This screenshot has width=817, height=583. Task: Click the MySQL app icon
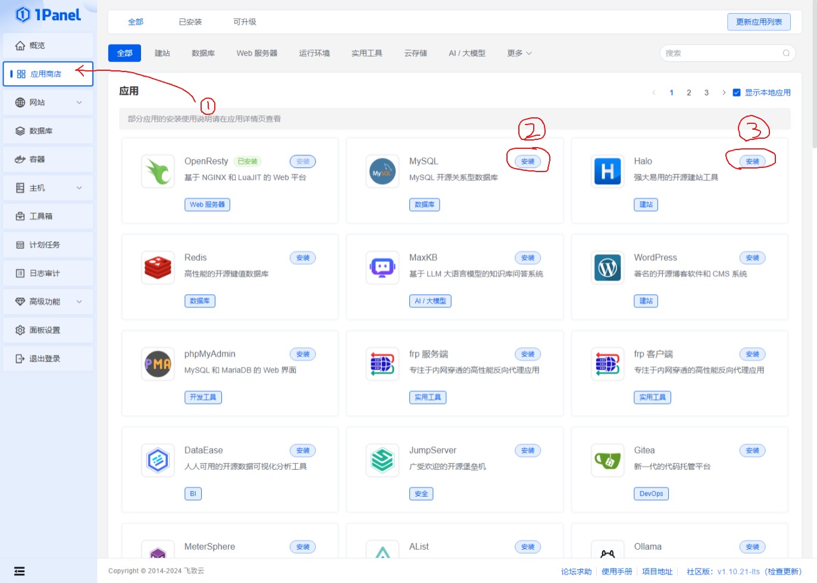[383, 172]
